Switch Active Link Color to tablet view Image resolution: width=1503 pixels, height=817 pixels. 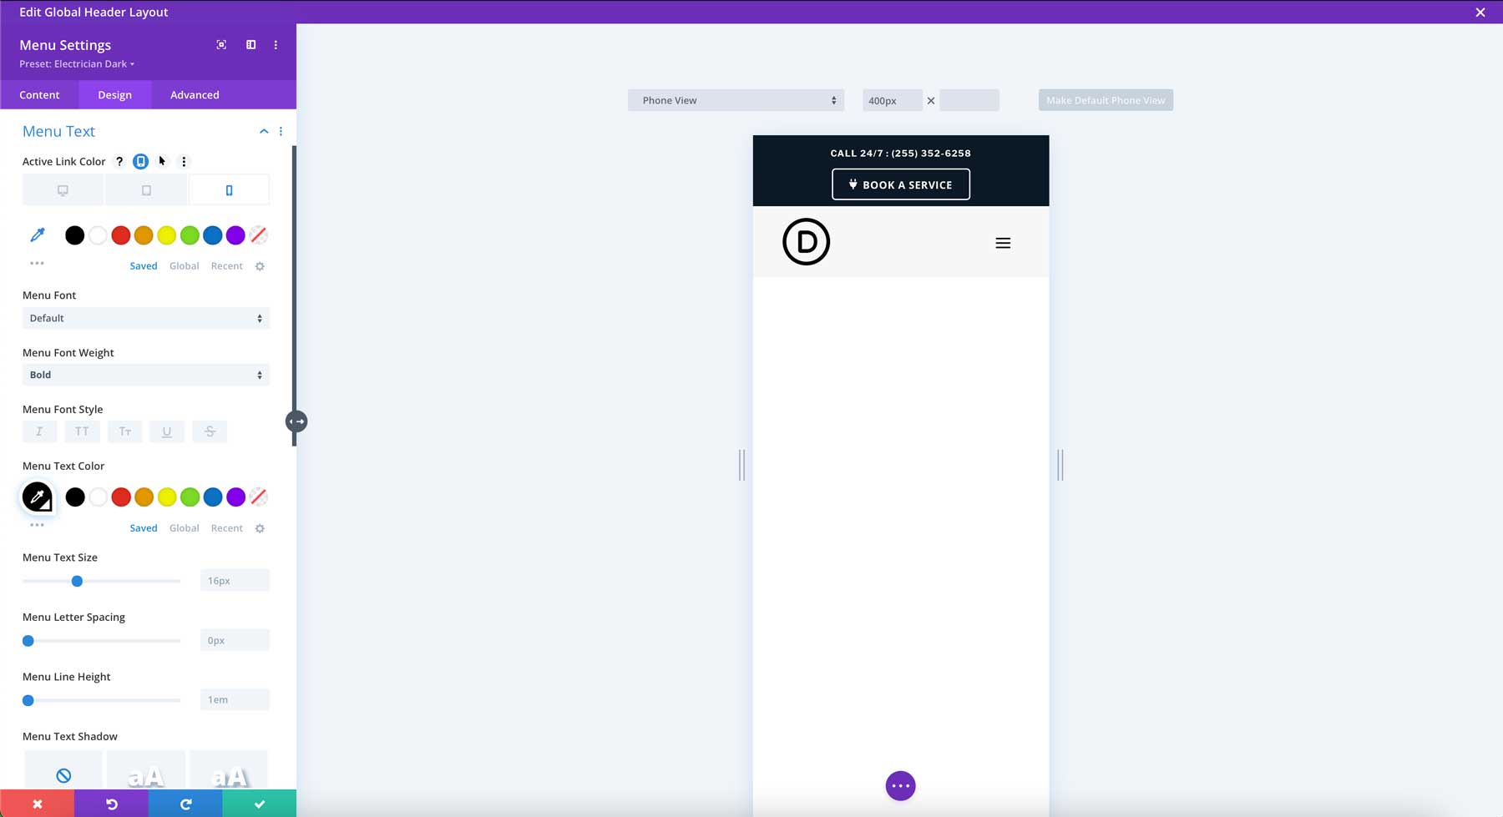click(x=145, y=189)
